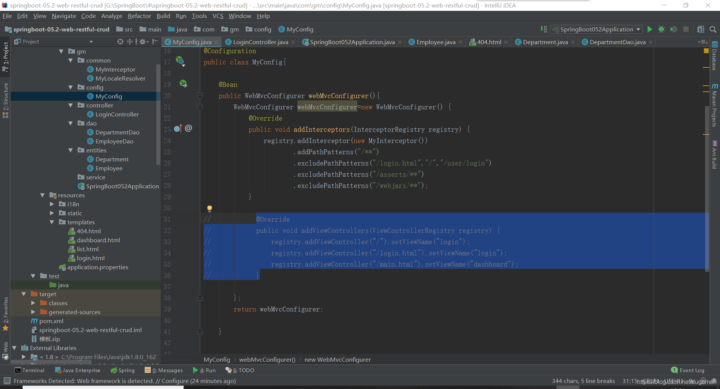Click the bean gutter icon on line 19
This screenshot has width=720, height=389.
183,84
